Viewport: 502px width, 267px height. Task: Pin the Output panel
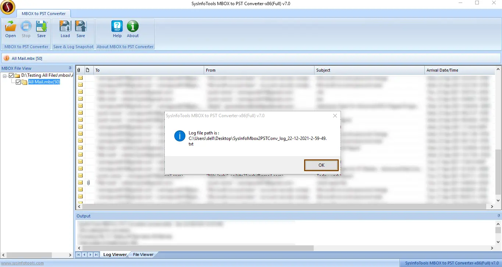pyautogui.click(x=499, y=216)
